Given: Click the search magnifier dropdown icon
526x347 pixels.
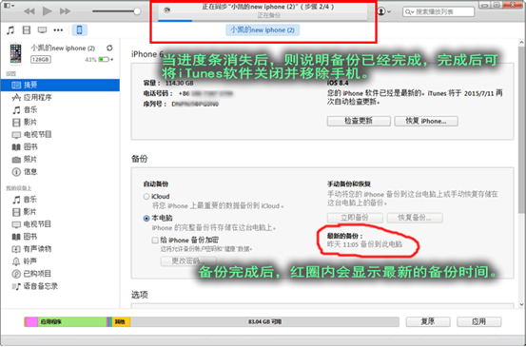Looking at the screenshot, I should (x=409, y=12).
